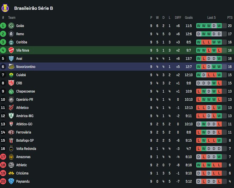Click the Goals column header

pos(189,18)
